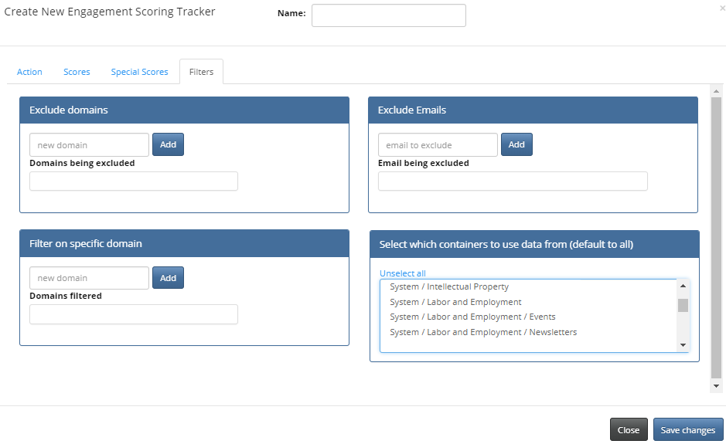Click the tracker Name input field
The width and height of the screenshot is (726, 444).
pyautogui.click(x=389, y=15)
